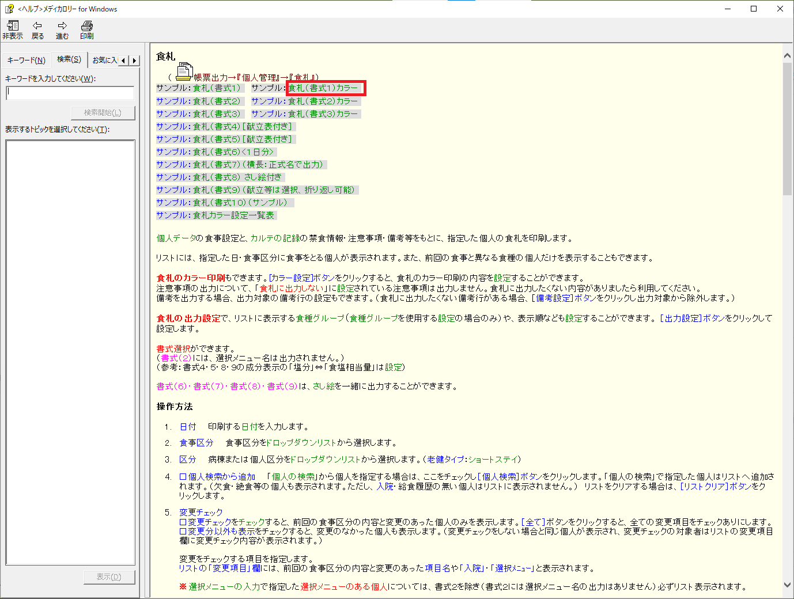794x599 pixels.
Task: Click the [個人検索]ボタン link
Action: [x=510, y=476]
